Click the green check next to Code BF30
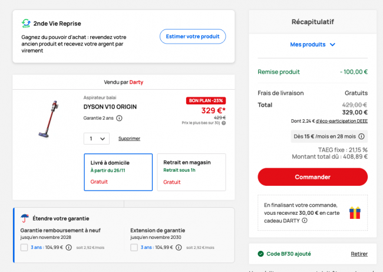Viewport: 383px width, 272px height. pyautogui.click(x=260, y=254)
